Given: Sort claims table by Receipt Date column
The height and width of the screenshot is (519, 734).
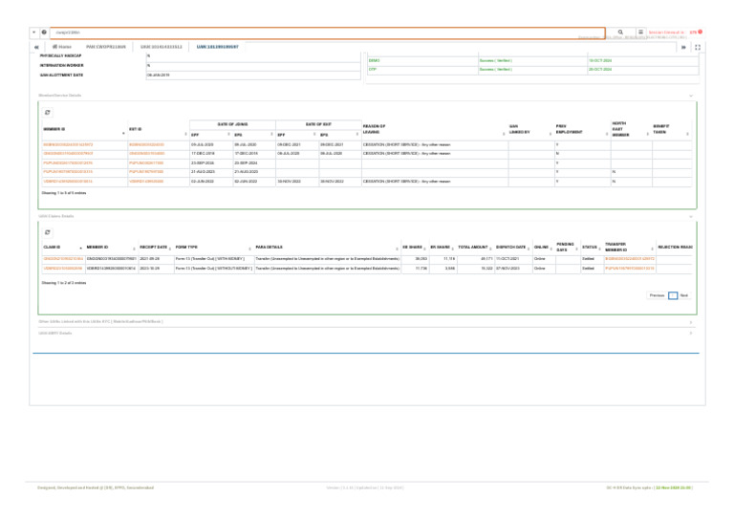Looking at the screenshot, I should click(x=156, y=248).
